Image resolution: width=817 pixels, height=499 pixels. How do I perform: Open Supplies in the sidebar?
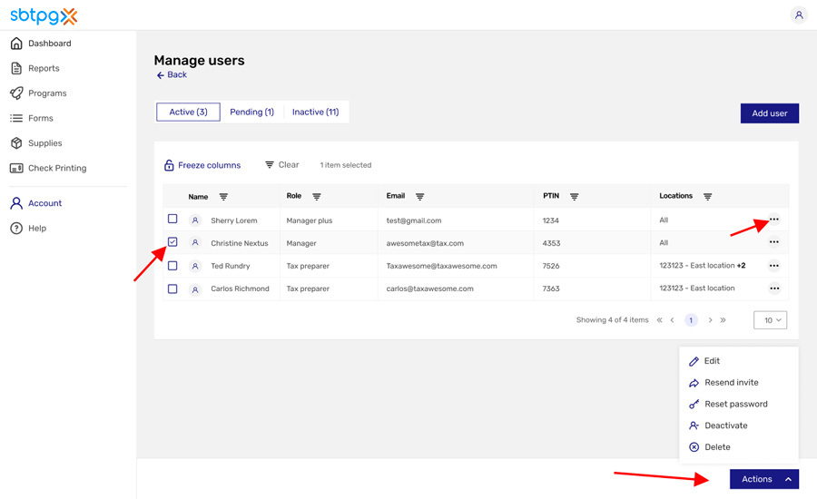click(36, 142)
